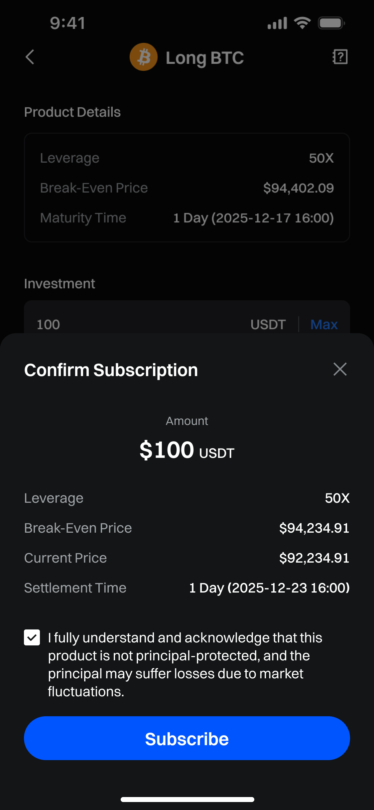This screenshot has height=810, width=374.
Task: Click the settlement time date value
Action: point(269,588)
